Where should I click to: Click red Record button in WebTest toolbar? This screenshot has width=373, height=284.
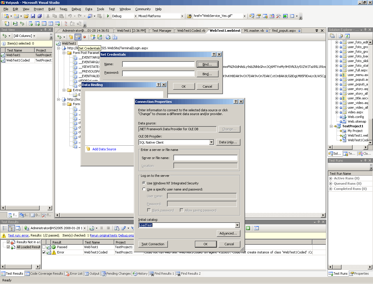click(85, 37)
